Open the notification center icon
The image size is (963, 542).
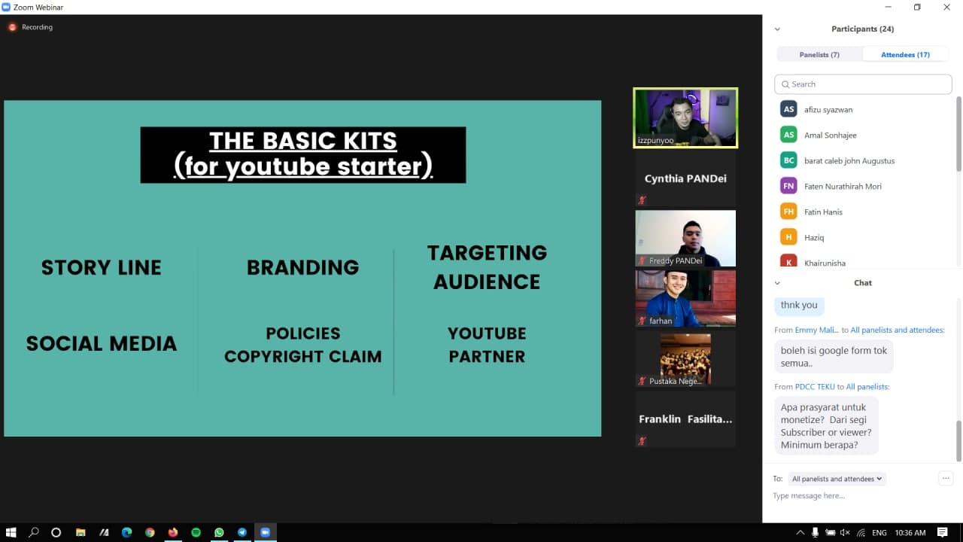tap(943, 532)
